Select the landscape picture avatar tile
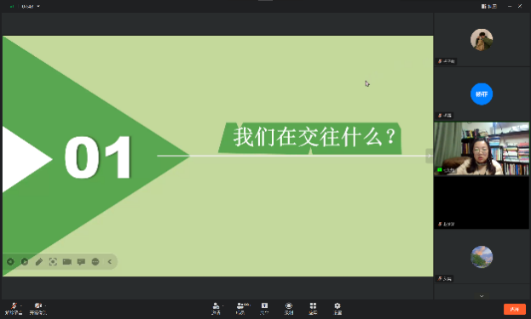Image resolution: width=531 pixels, height=319 pixels. [x=482, y=257]
